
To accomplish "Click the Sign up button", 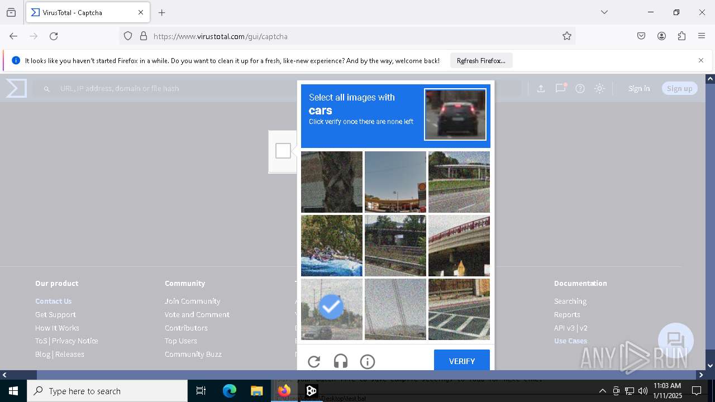I will point(679,88).
